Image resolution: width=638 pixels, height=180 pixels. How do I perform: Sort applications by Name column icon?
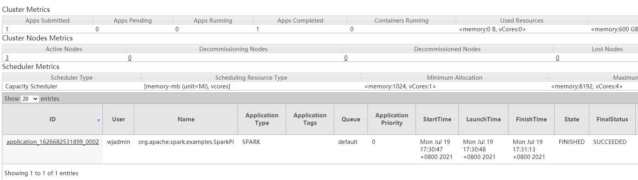tap(234, 119)
